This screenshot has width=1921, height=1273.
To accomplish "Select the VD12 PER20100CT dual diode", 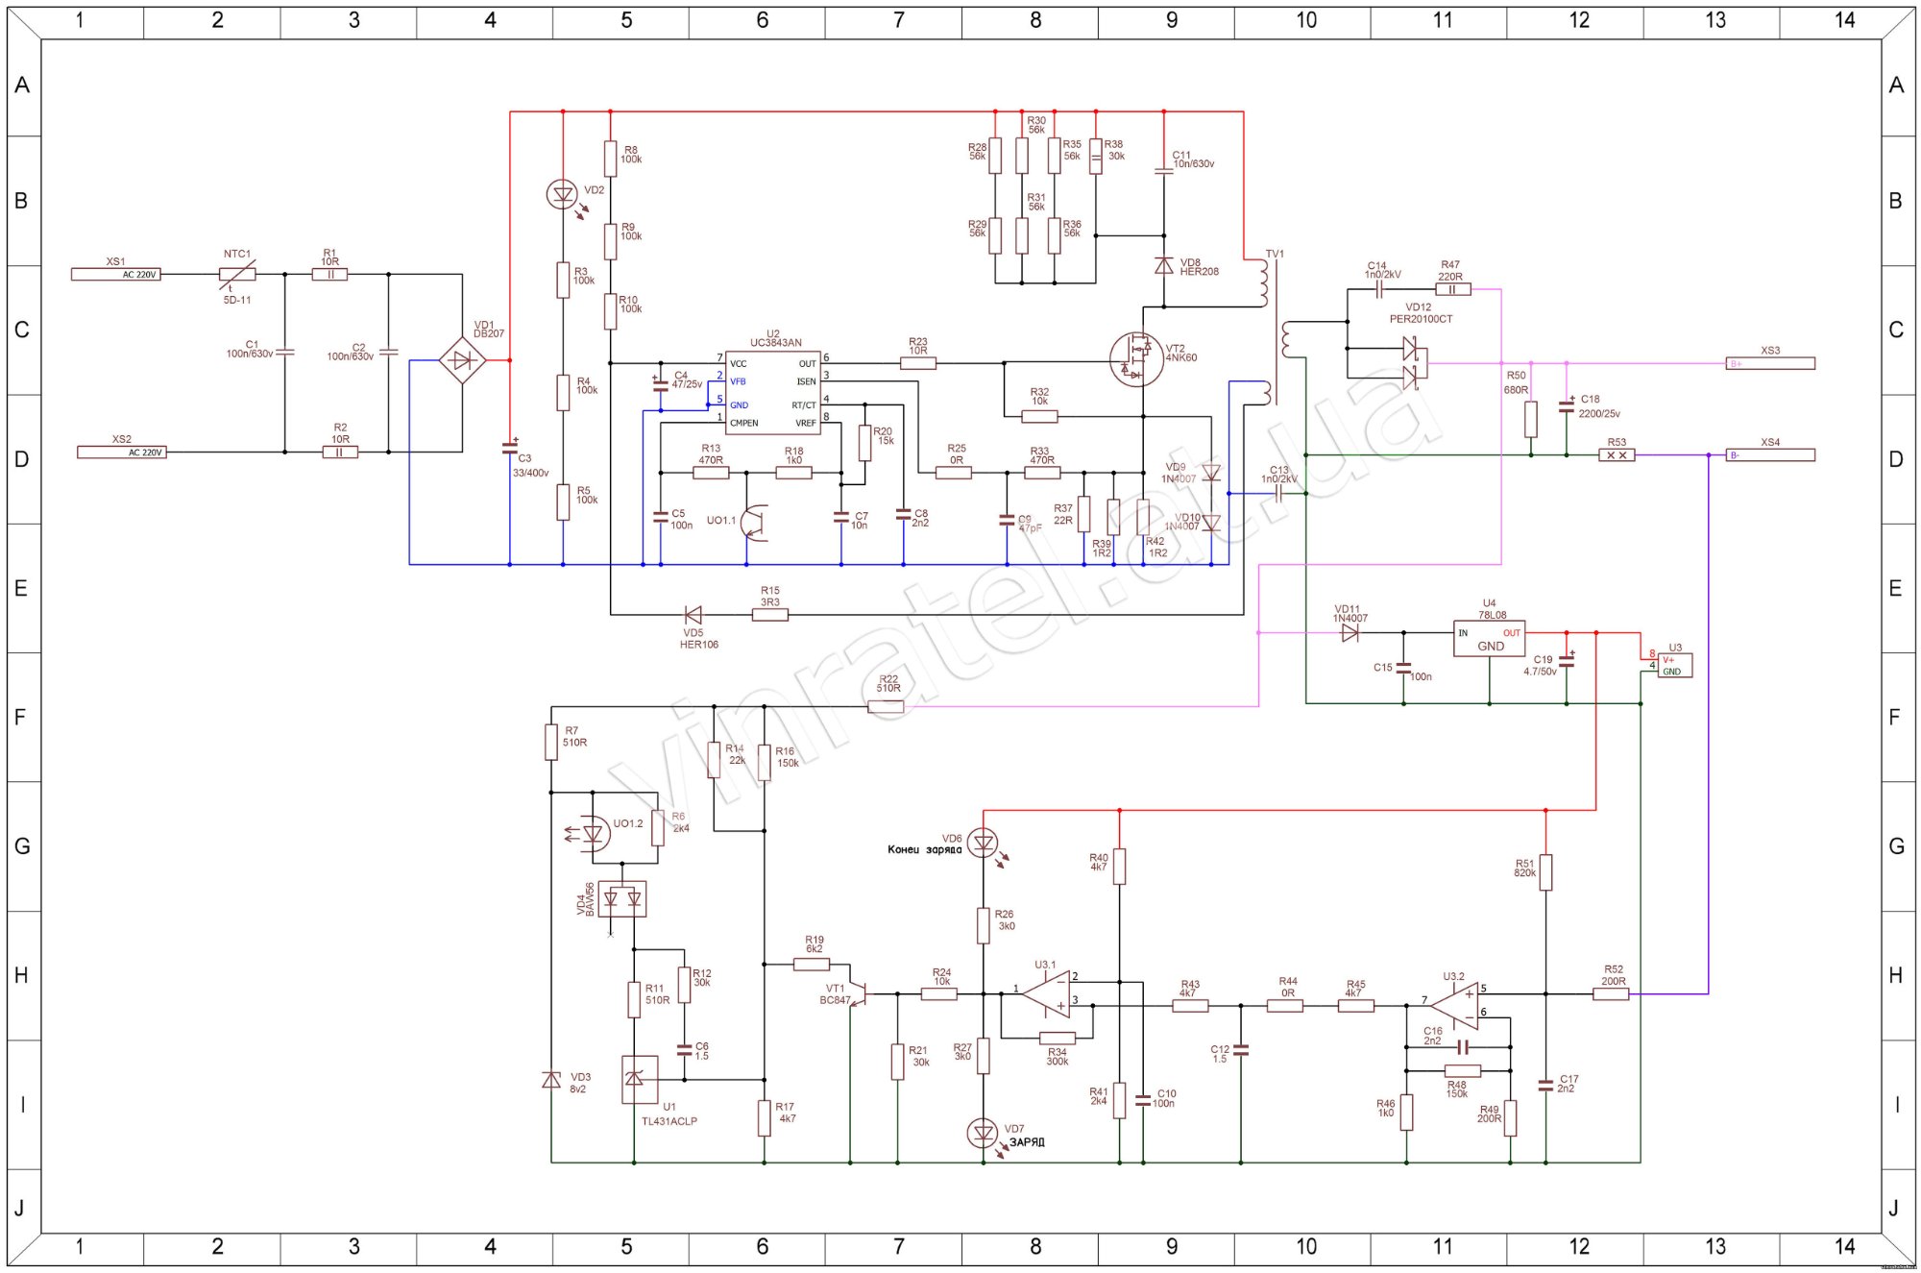I will [1412, 363].
